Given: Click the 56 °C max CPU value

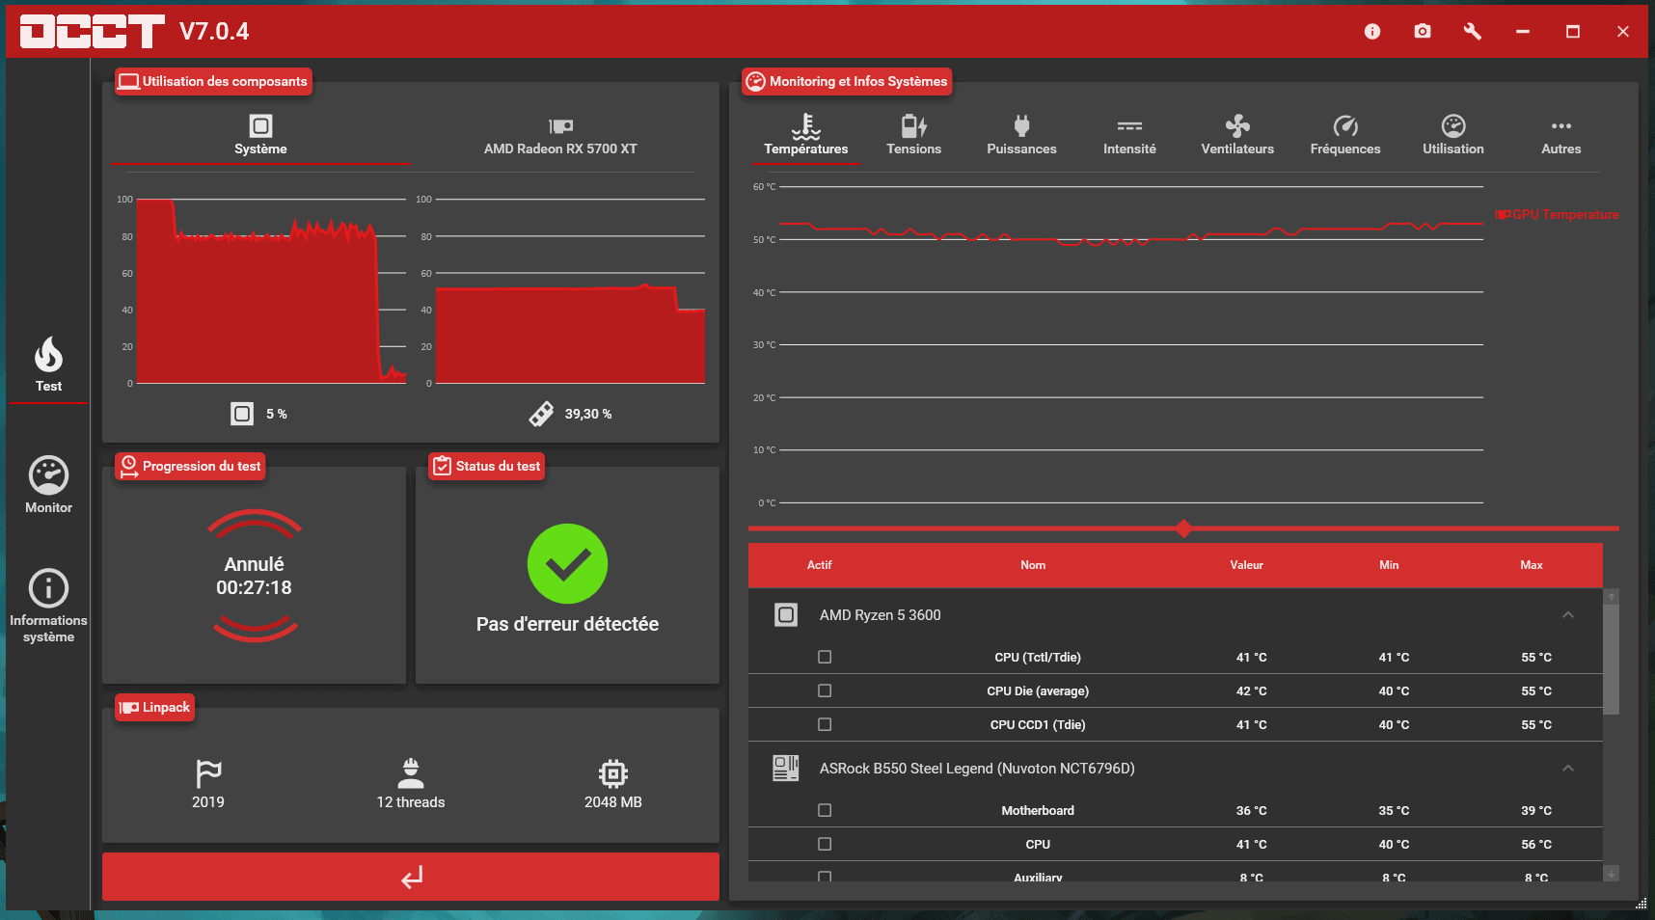Looking at the screenshot, I should click(1536, 844).
